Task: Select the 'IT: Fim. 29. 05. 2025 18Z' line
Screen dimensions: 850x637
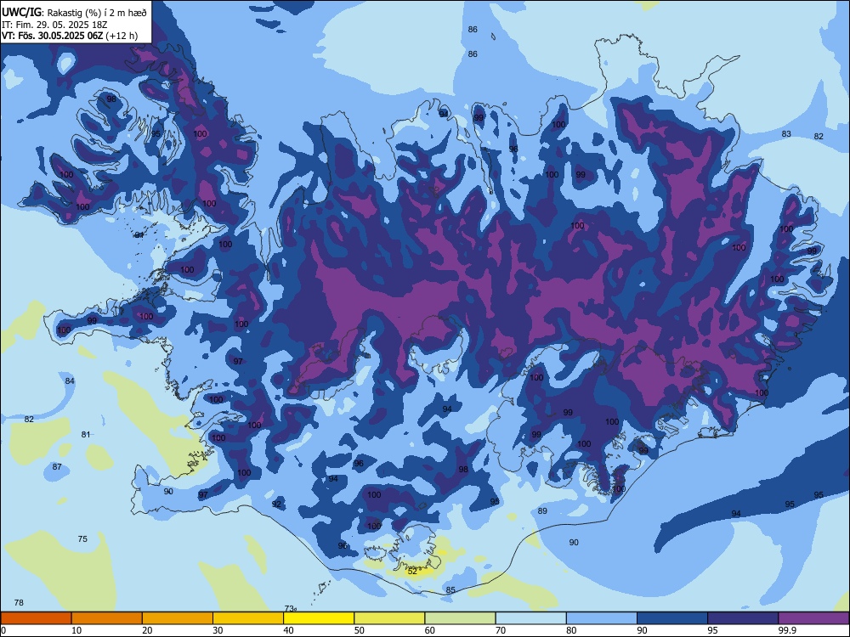Action: coord(54,25)
